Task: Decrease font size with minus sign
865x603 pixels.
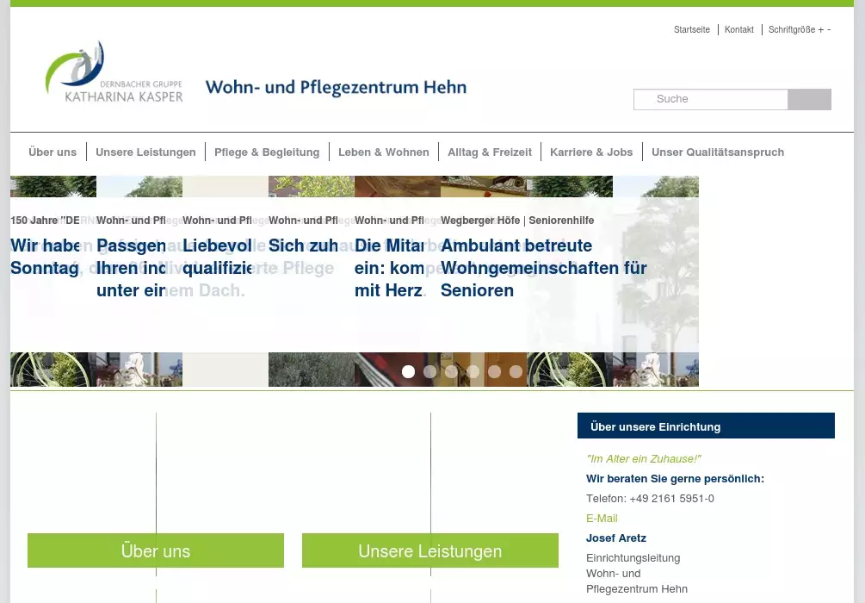Action: click(x=829, y=30)
